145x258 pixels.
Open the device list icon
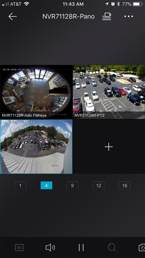pos(107,16)
